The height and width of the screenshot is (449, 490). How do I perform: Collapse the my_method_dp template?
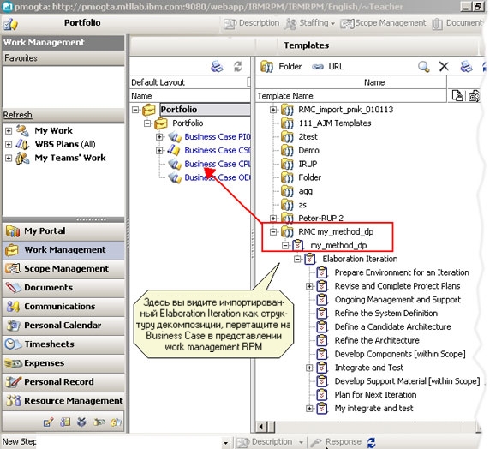coord(285,245)
